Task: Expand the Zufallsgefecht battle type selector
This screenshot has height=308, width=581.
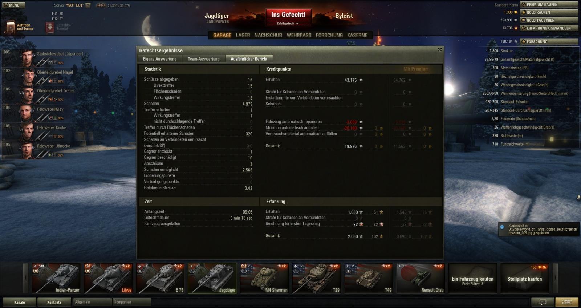Action: [x=288, y=24]
